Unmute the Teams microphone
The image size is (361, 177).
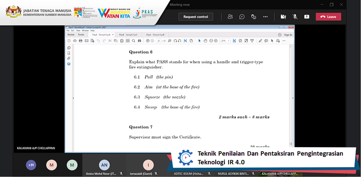pyautogui.click(x=295, y=17)
